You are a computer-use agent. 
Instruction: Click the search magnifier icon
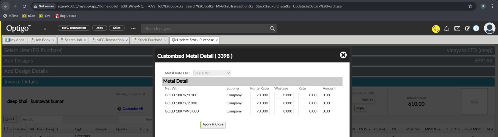point(272,29)
